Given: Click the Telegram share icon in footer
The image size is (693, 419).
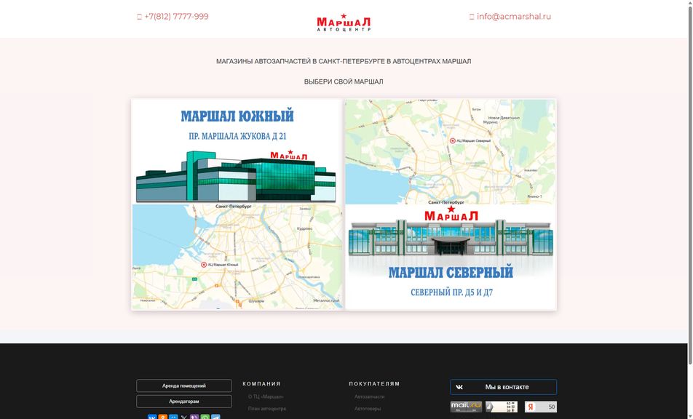Looking at the screenshot, I should (215, 417).
